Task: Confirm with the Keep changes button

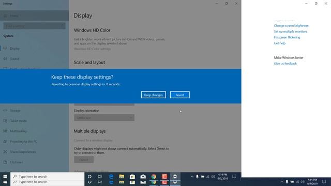Action: (154, 95)
